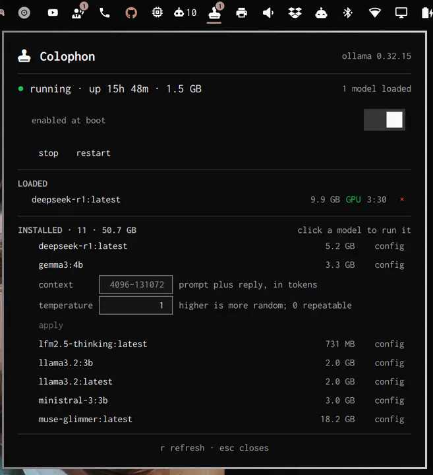Run the llama3.2:3b model
The image size is (433, 475).
point(66,363)
